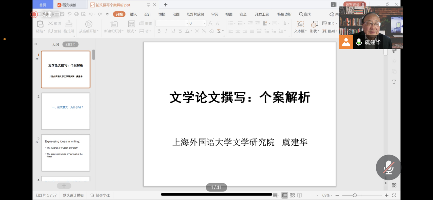Click the 缺失字体 missing fonts button
This screenshot has width=433, height=200.
(x=100, y=195)
